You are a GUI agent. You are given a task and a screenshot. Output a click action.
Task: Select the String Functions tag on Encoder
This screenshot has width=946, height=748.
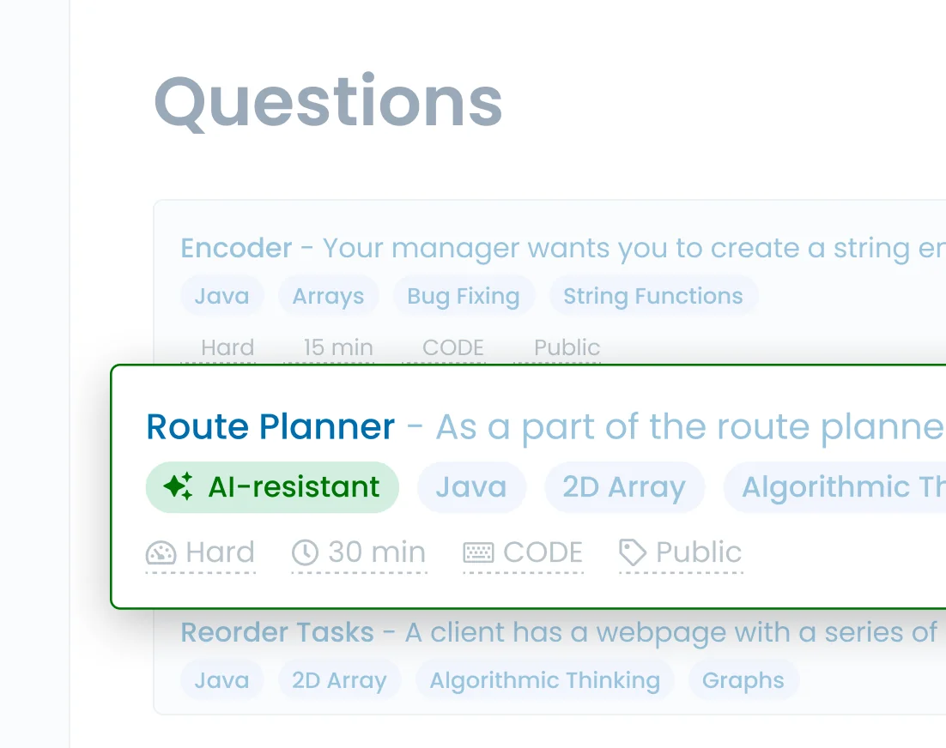point(653,295)
